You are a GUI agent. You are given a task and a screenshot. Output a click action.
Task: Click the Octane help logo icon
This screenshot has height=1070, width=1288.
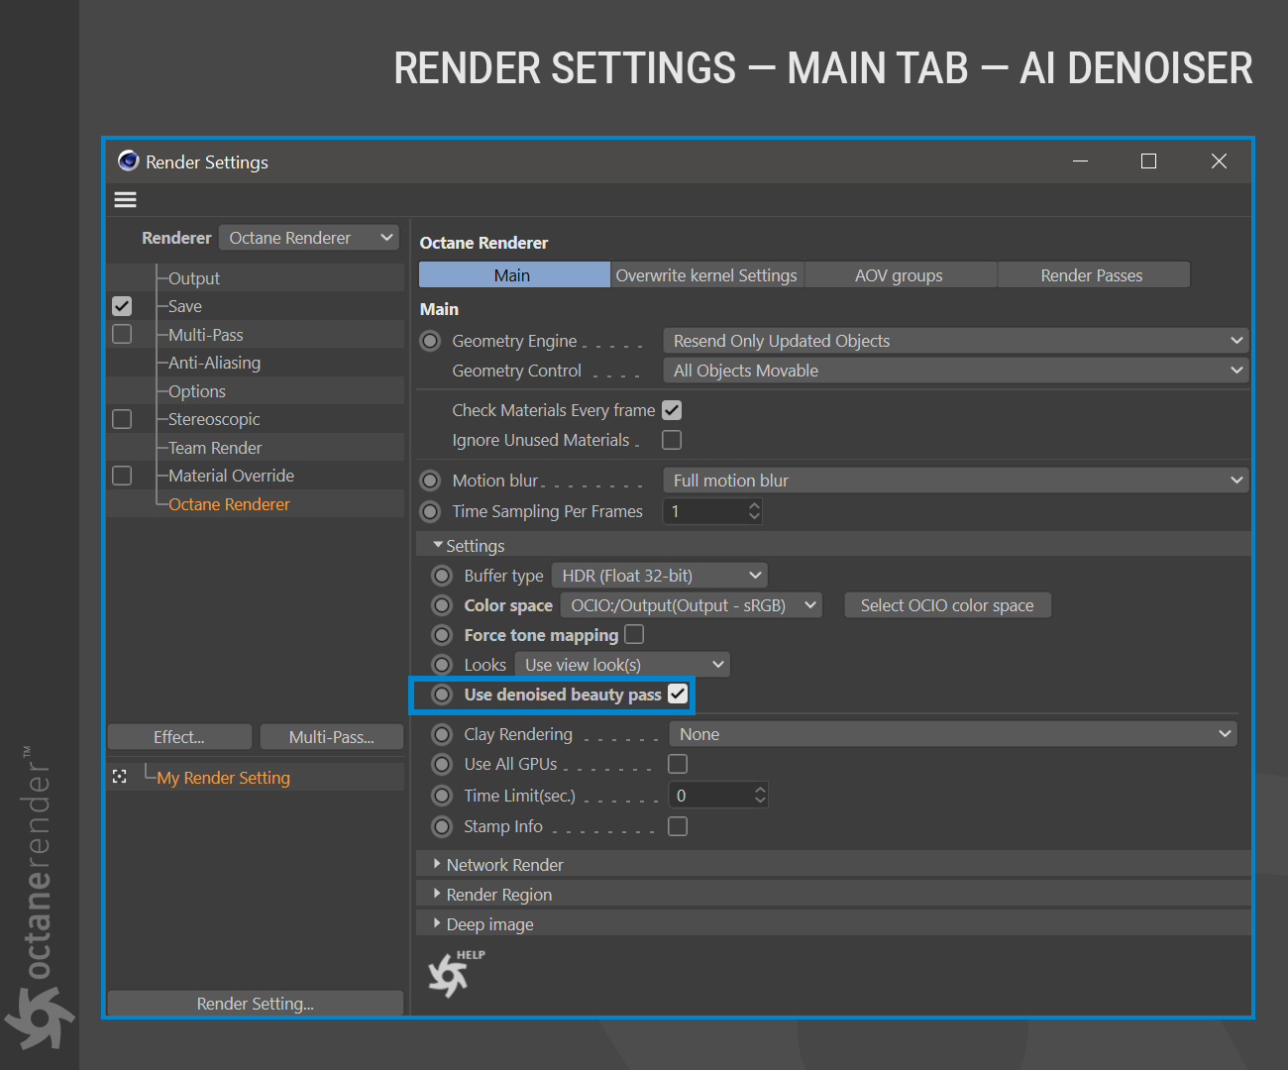456,973
